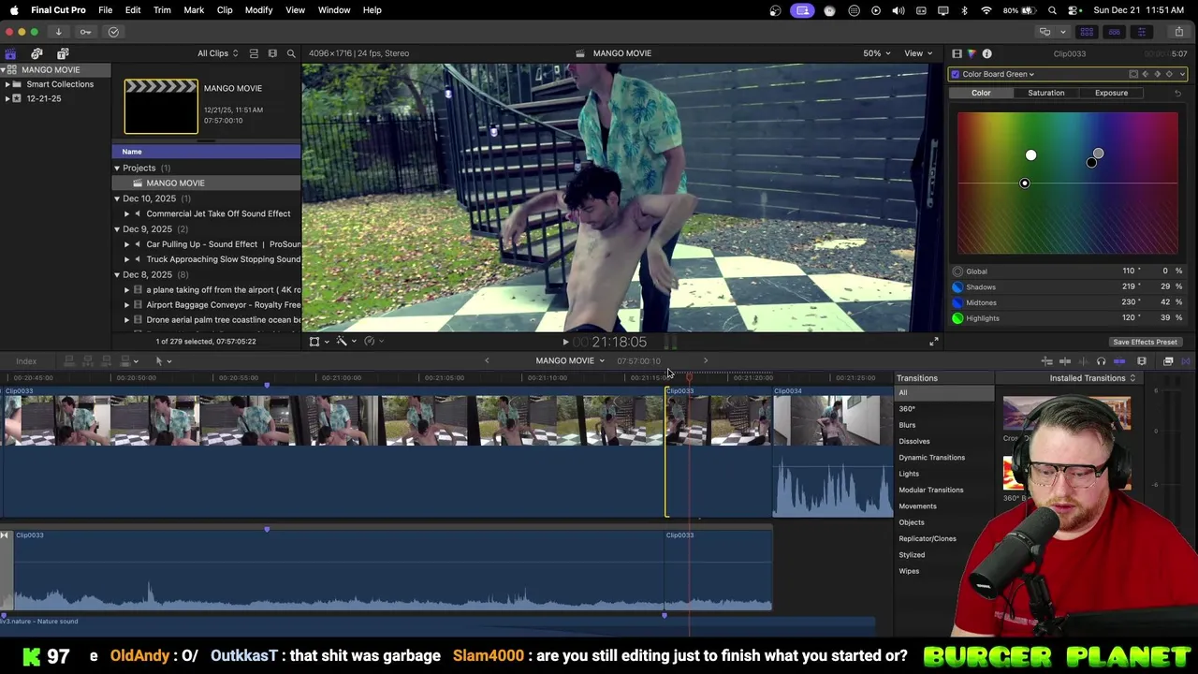Toggle the Transitions browser icon

click(x=1186, y=361)
